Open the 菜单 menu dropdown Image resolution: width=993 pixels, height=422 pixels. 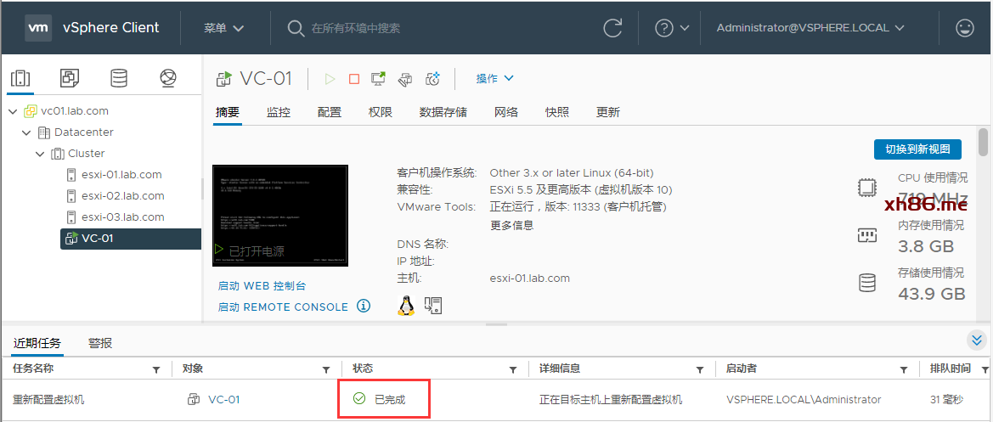[x=223, y=28]
